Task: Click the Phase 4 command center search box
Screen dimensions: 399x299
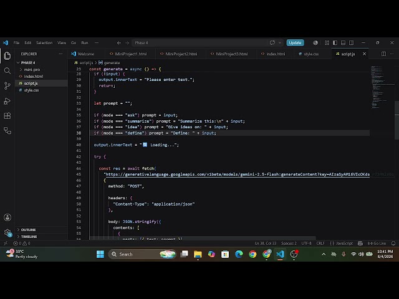Action: [x=199, y=43]
